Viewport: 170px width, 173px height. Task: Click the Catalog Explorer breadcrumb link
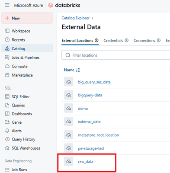76,18
